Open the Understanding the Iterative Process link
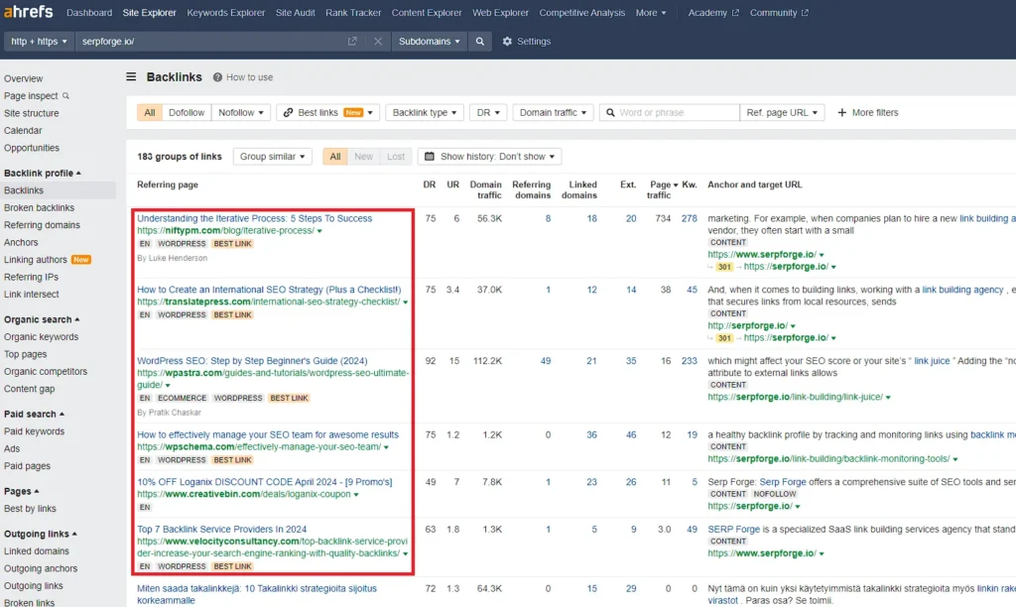This screenshot has height=607, width=1016. [x=255, y=218]
